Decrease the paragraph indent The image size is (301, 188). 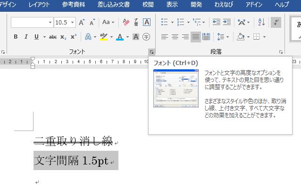pyautogui.click(x=217, y=22)
